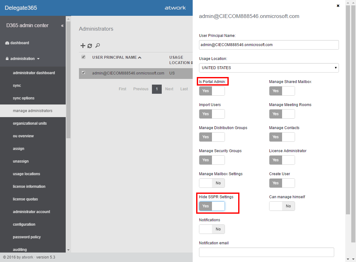Close the admin details panel
Image resolution: width=356 pixels, height=262 pixels.
click(x=338, y=6)
